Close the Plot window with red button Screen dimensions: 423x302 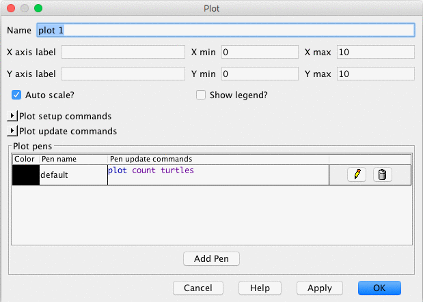point(11,8)
